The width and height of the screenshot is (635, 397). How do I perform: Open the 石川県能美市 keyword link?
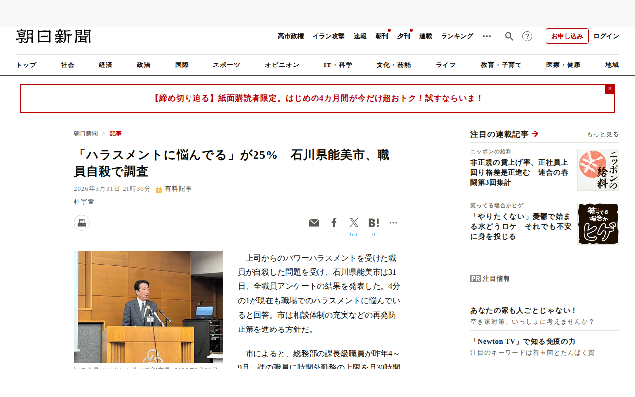tap(357, 272)
